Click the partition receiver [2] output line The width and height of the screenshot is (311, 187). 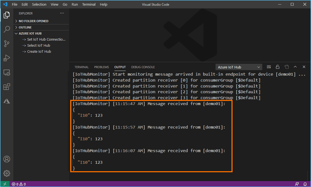pyautogui.click(x=167, y=92)
